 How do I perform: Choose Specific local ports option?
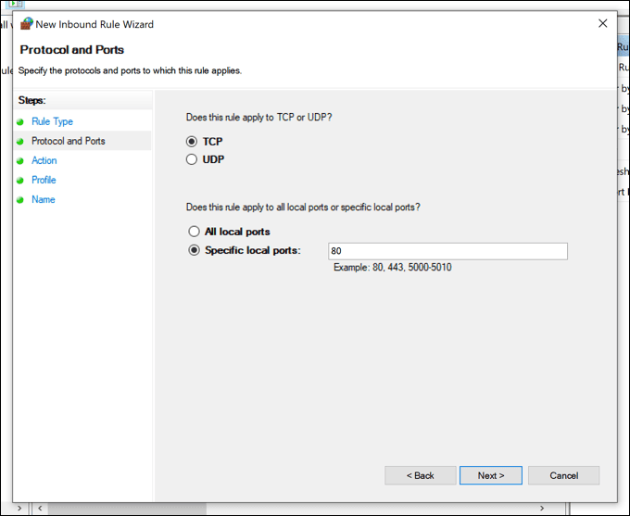(x=194, y=250)
